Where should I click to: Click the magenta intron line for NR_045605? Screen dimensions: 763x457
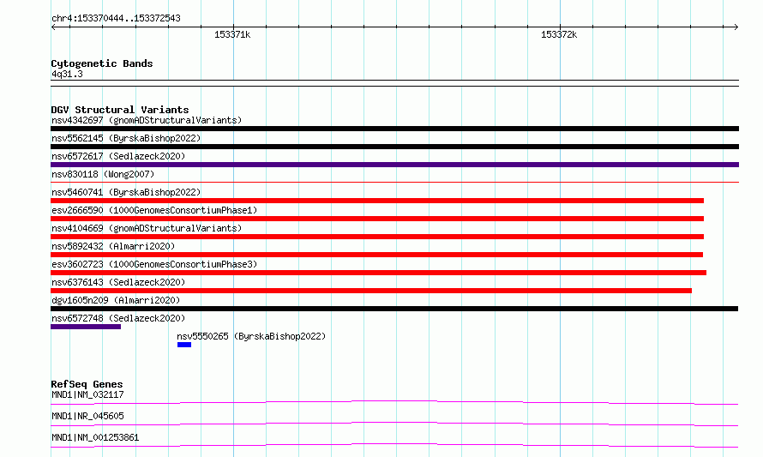pyautogui.click(x=394, y=424)
